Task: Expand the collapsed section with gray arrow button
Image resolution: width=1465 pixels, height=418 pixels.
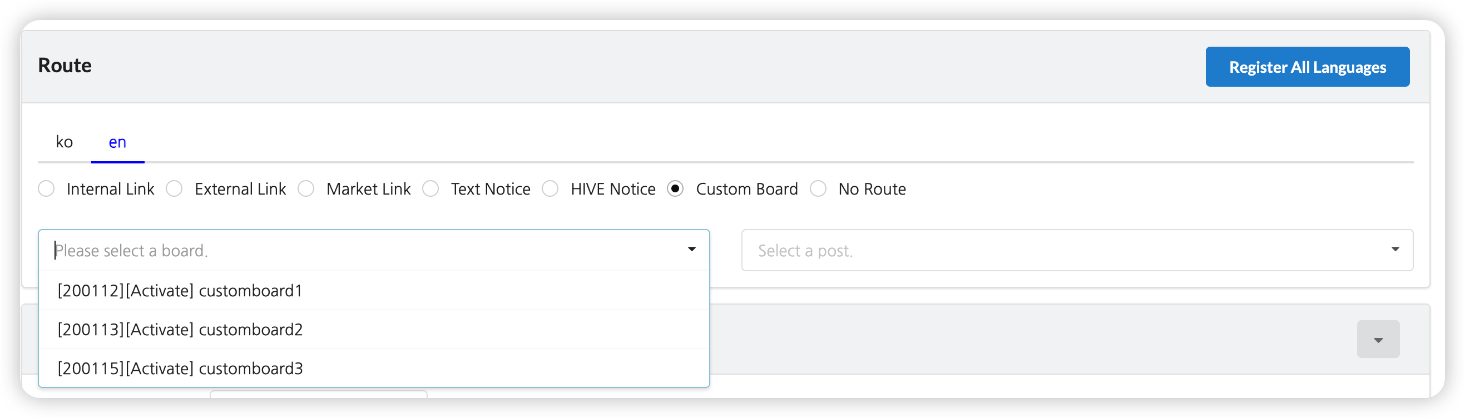Action: coord(1378,340)
